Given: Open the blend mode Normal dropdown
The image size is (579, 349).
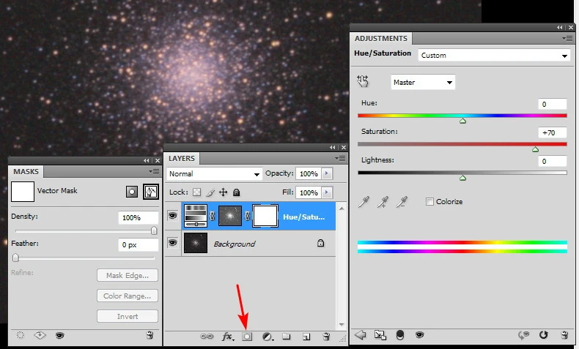Looking at the screenshot, I should pos(214,174).
